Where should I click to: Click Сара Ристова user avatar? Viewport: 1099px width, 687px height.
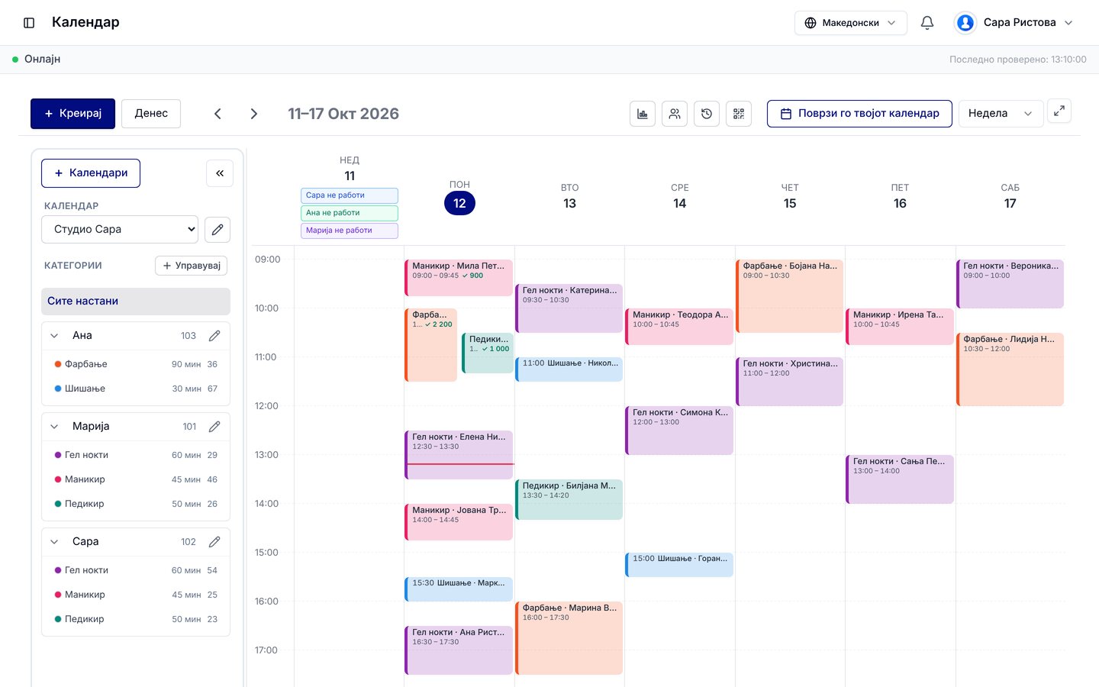[965, 23]
